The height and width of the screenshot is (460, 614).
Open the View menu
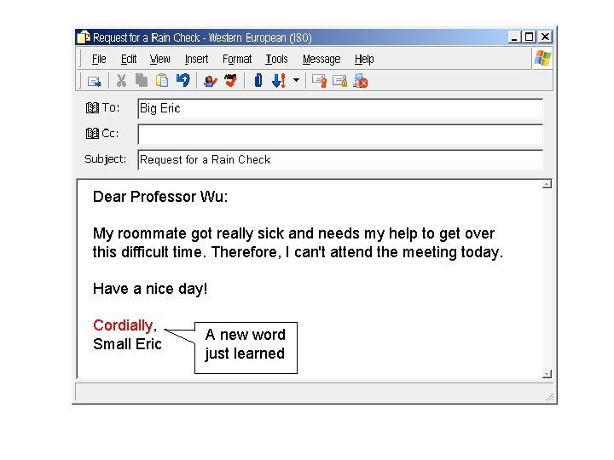coord(159,59)
